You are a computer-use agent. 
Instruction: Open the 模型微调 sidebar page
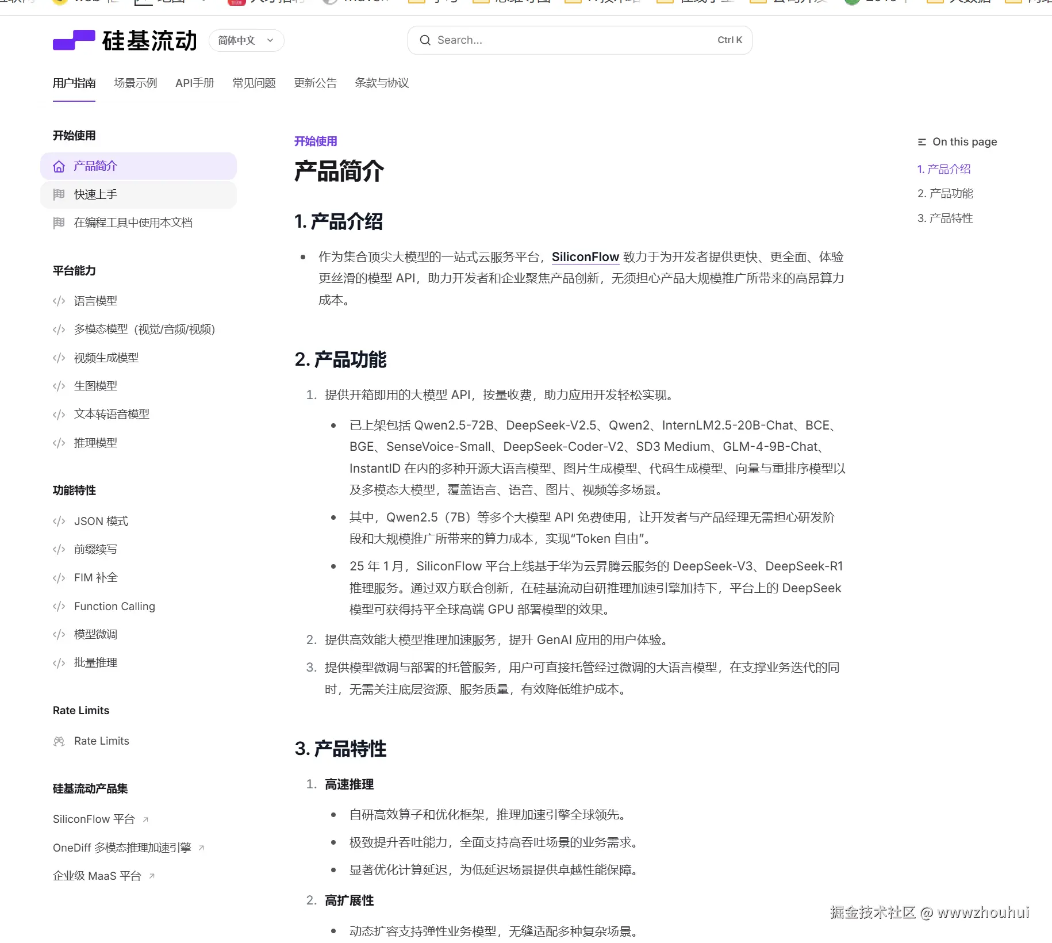(139, 634)
